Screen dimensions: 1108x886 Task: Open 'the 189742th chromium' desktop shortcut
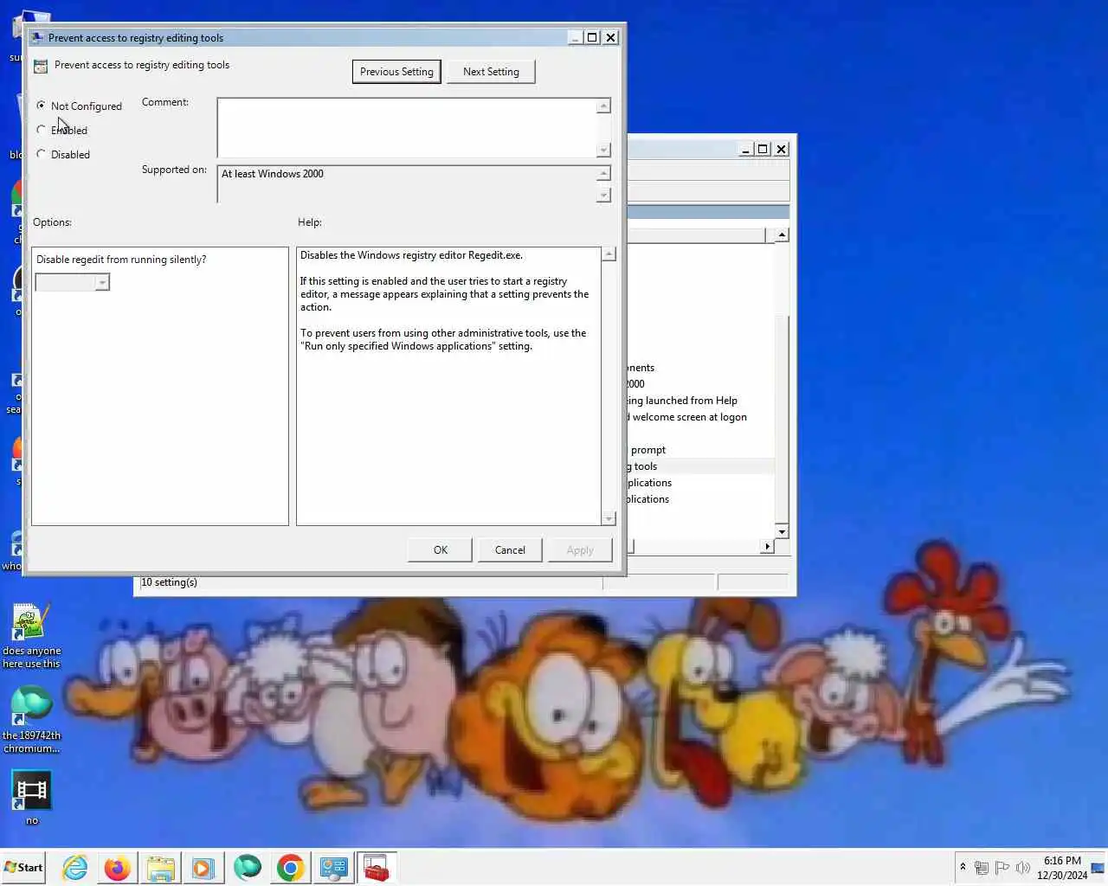(31, 720)
